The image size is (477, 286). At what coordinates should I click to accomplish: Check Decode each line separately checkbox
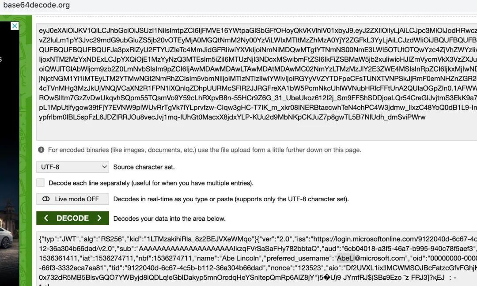(x=41, y=183)
